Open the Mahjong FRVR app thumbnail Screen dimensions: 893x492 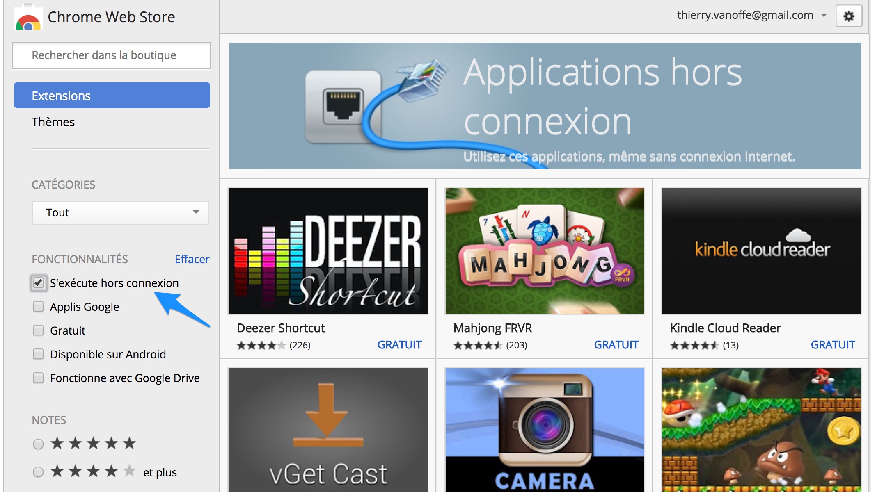coord(544,251)
